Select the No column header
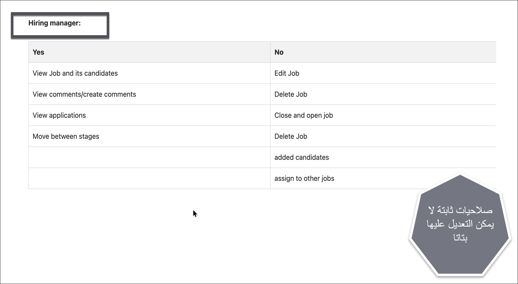Viewport: 518px width, 284px height. [279, 52]
